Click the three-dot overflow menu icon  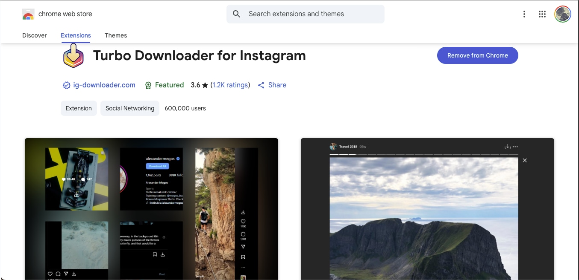pyautogui.click(x=524, y=14)
